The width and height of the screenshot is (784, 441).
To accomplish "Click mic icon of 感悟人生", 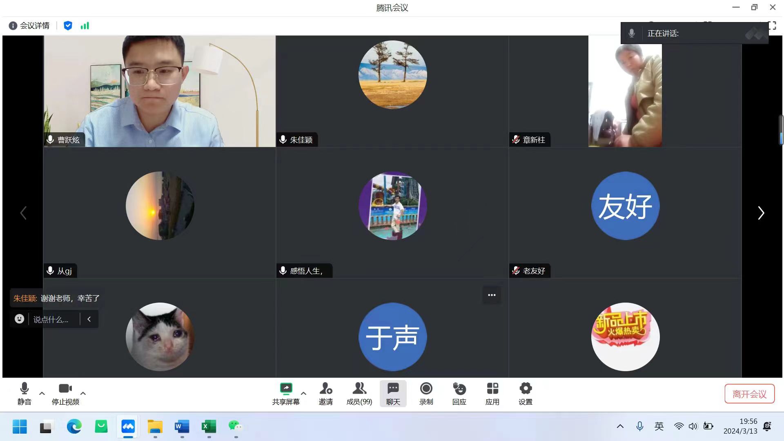I will click(x=283, y=271).
